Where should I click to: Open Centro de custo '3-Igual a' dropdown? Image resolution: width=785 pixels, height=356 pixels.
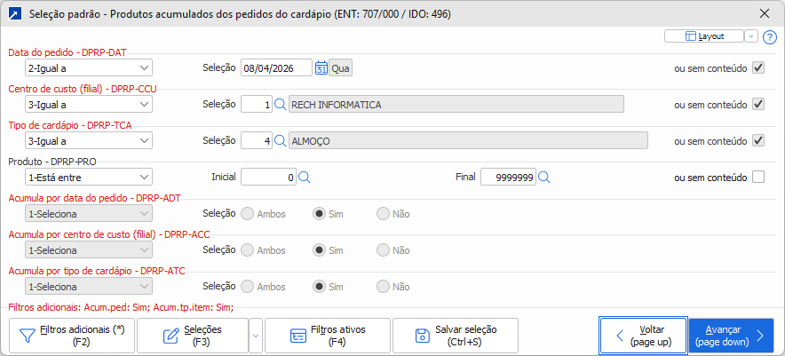[89, 104]
